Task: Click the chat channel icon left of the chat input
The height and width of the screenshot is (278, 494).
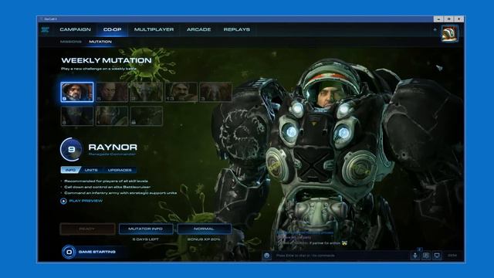Action: [x=266, y=256]
